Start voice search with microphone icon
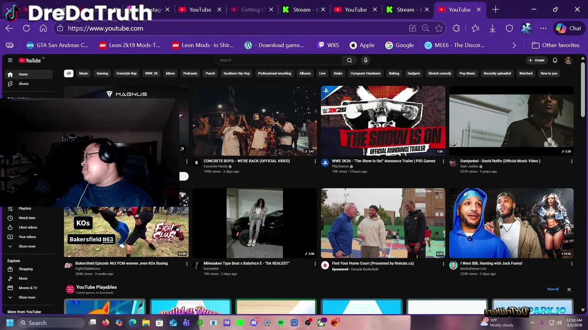588x330 pixels. tap(366, 60)
